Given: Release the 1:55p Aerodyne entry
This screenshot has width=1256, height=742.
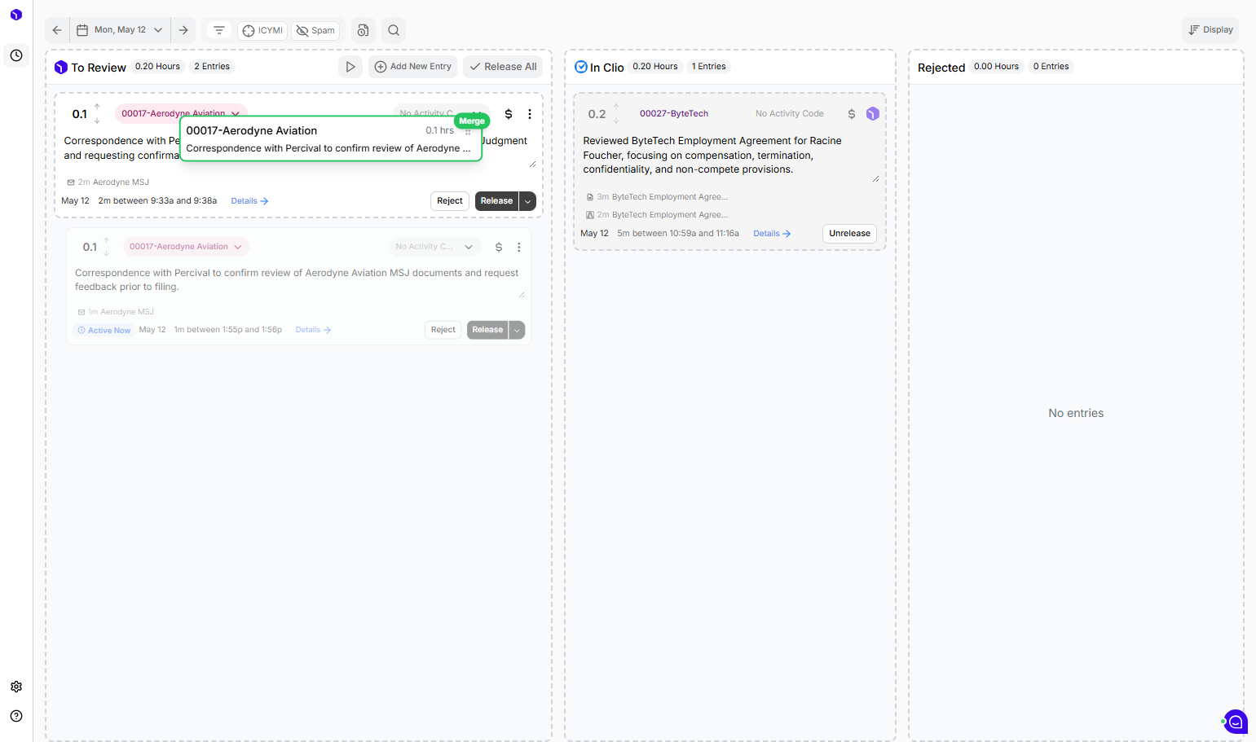Looking at the screenshot, I should pyautogui.click(x=487, y=330).
